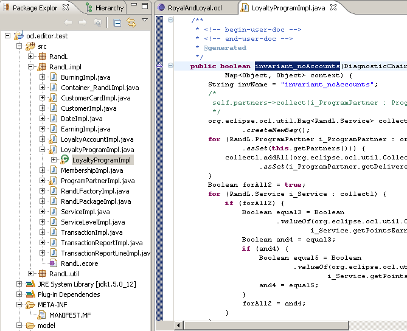
Task: Close the Package Explorer view
Action: coord(66,7)
